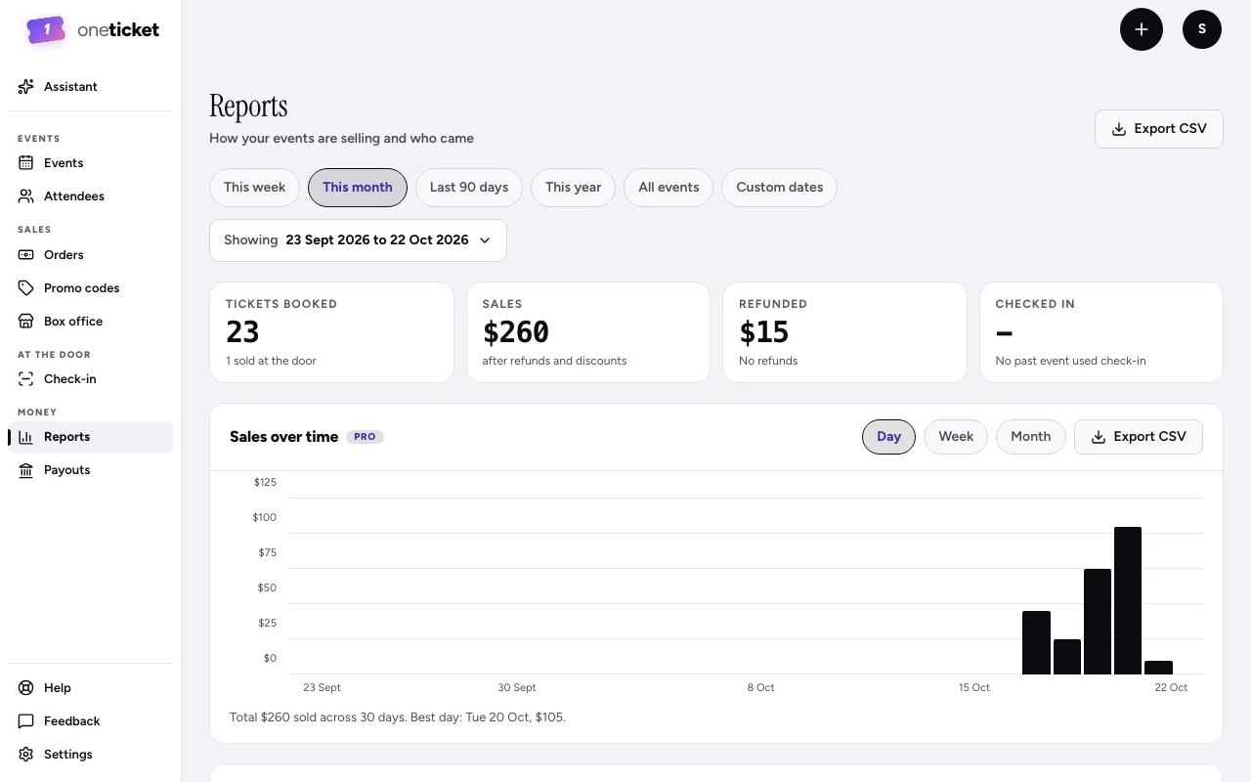1251x782 pixels.
Task: Click the '22 Oct' axis label
Action: coord(1171,688)
